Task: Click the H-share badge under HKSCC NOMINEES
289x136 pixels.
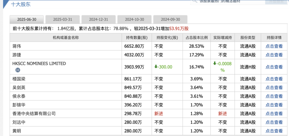Action: pos(18,70)
